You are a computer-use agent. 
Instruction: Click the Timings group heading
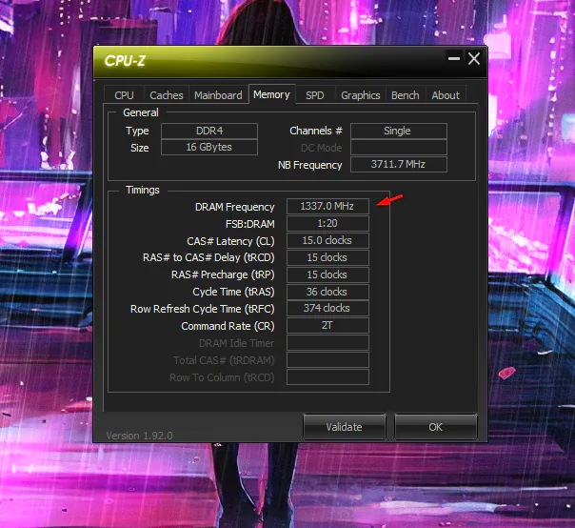coord(143,190)
